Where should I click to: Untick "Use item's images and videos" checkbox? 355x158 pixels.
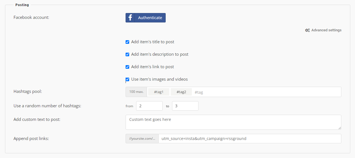tap(128, 79)
